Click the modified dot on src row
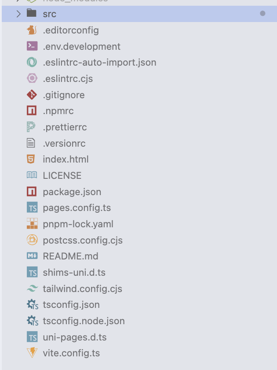 point(262,14)
